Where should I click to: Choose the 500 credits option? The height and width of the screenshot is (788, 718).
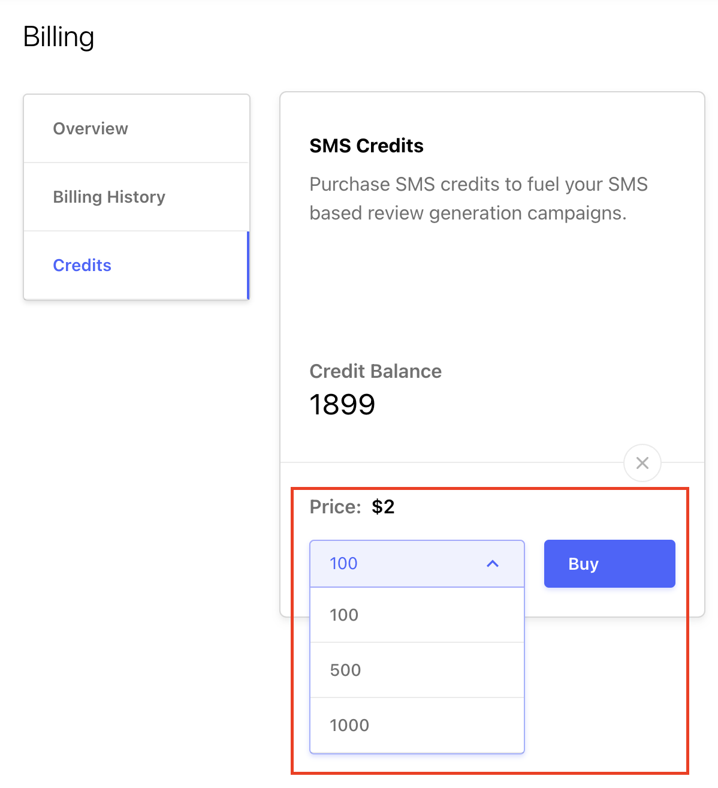pos(417,670)
